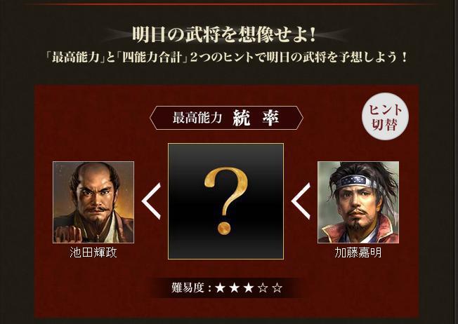Select the 加藤嘉明 portrait
458x324 pixels.
coord(358,202)
